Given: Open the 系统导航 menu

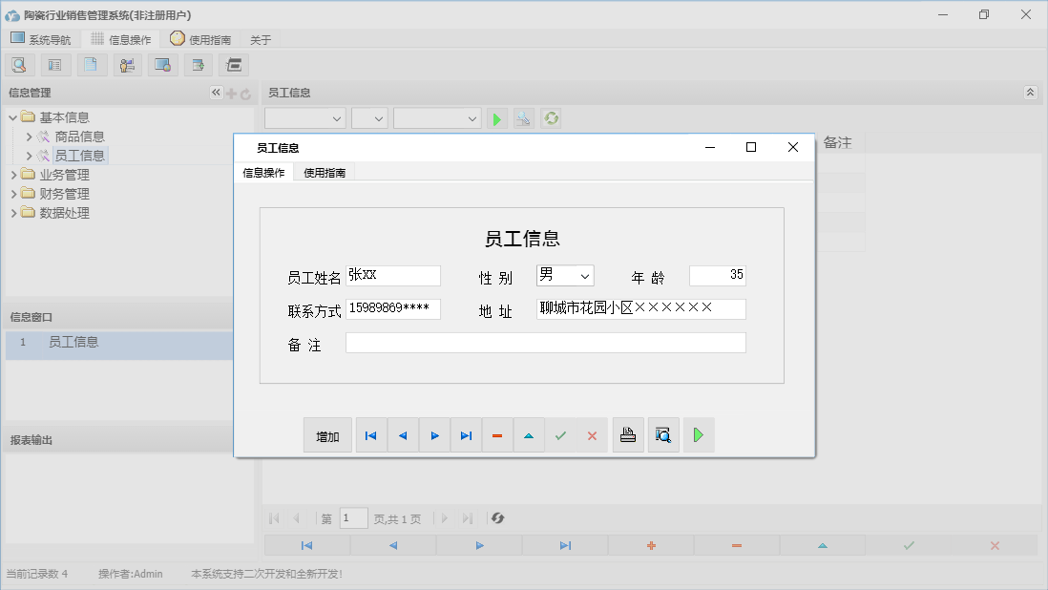Looking at the screenshot, I should tap(41, 39).
